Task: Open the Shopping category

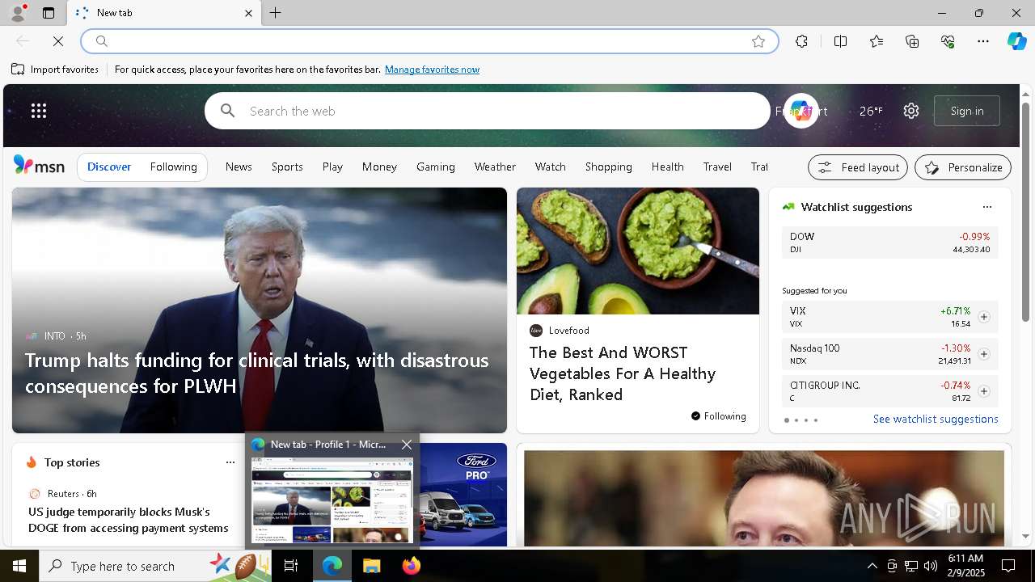Action: click(609, 167)
